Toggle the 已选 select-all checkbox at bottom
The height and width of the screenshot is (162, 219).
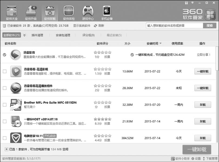[x=6, y=149]
